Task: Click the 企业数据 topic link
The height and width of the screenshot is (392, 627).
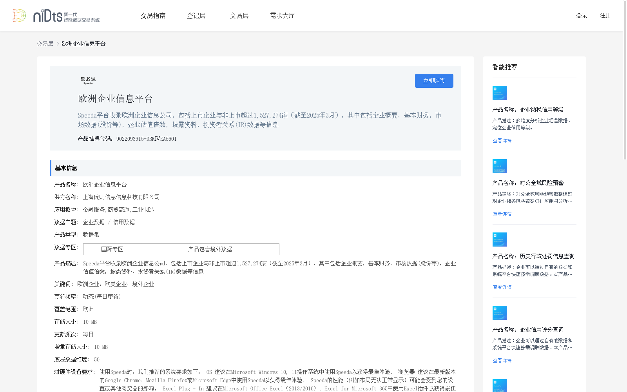Action: point(94,222)
